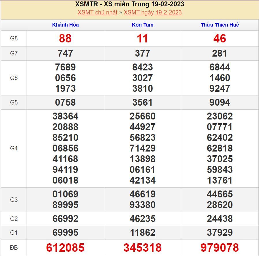Click G5 number 3561
259x256 pixels.
pyautogui.click(x=142, y=102)
